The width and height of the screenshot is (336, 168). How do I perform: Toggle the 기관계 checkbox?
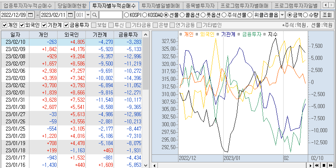[x=44, y=25]
